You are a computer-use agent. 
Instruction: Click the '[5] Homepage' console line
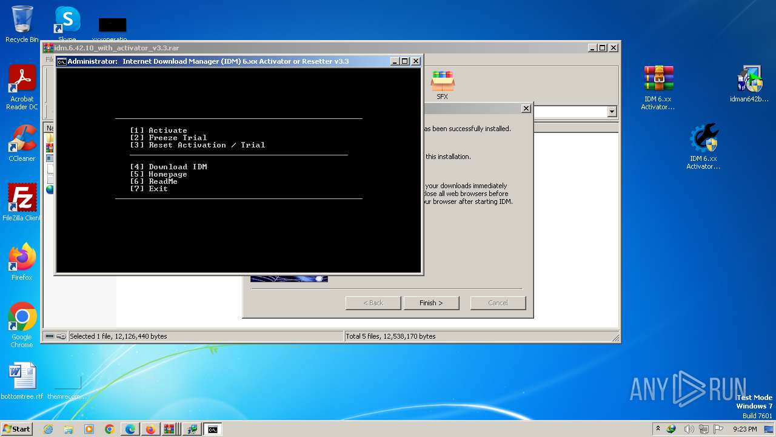pyautogui.click(x=158, y=174)
